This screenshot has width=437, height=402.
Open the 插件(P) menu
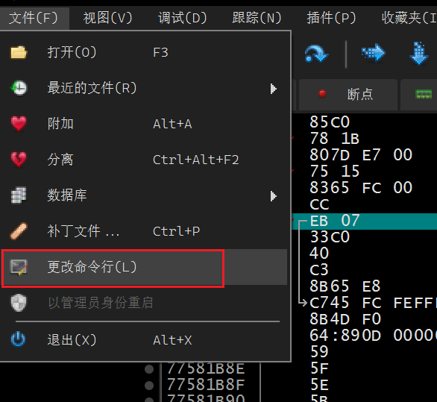[x=331, y=18]
